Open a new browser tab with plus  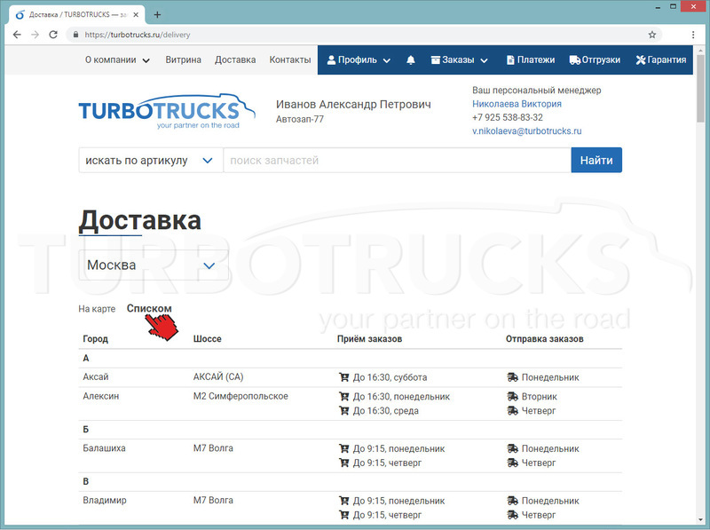pyautogui.click(x=157, y=14)
